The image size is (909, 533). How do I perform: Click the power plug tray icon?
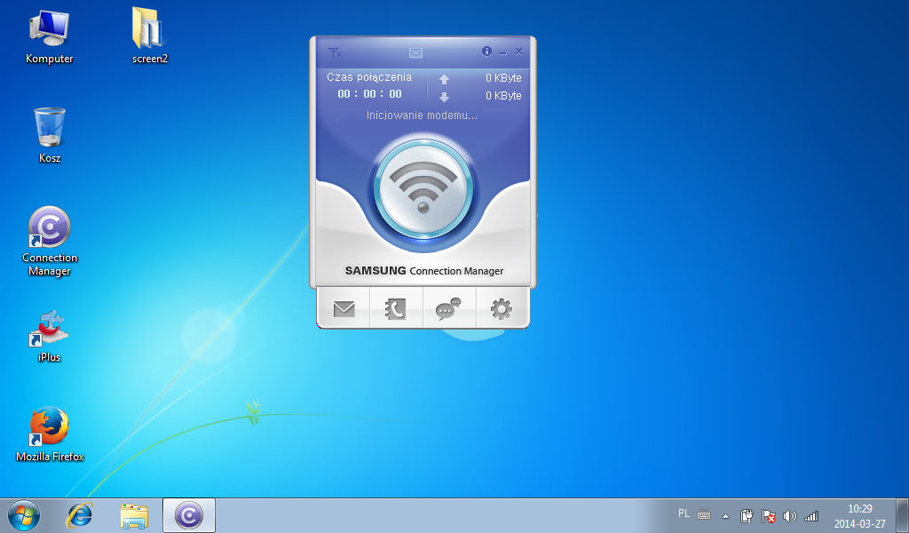(x=747, y=515)
